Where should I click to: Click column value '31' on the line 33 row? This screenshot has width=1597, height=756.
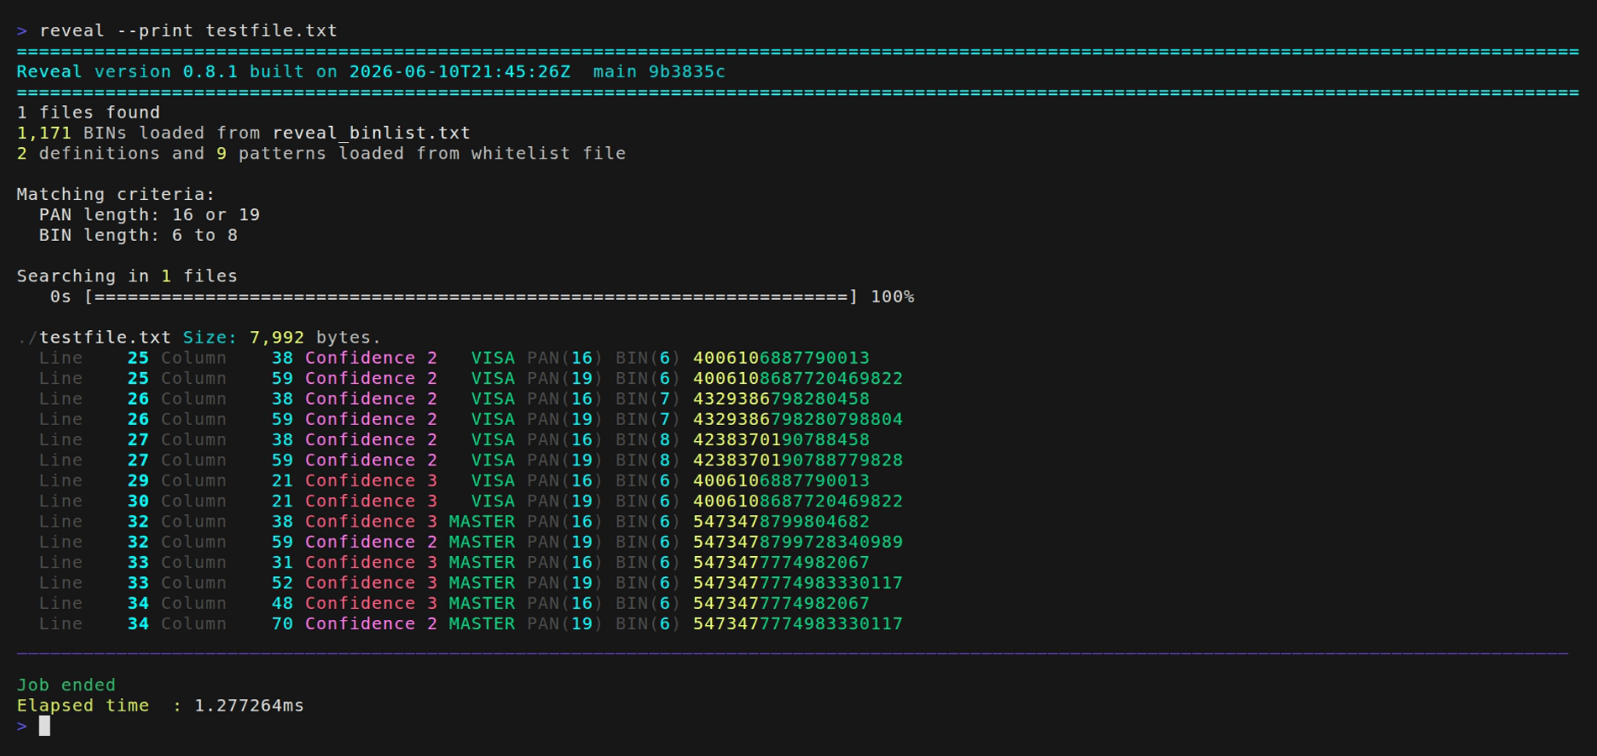[282, 563]
